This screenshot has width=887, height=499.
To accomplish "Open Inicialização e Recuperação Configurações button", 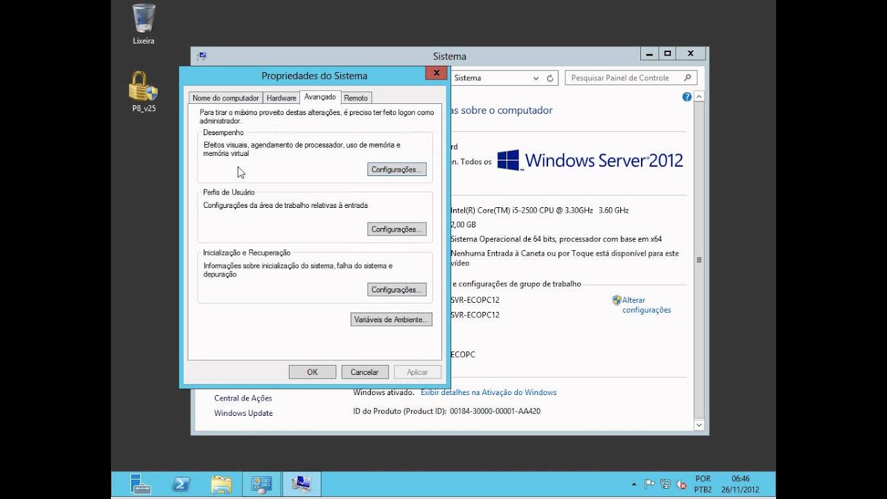I will (396, 290).
